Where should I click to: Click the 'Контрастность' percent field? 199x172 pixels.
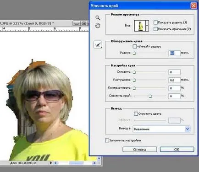coord(174,88)
